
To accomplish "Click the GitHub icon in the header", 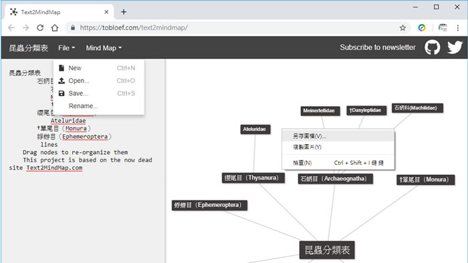I will (432, 47).
